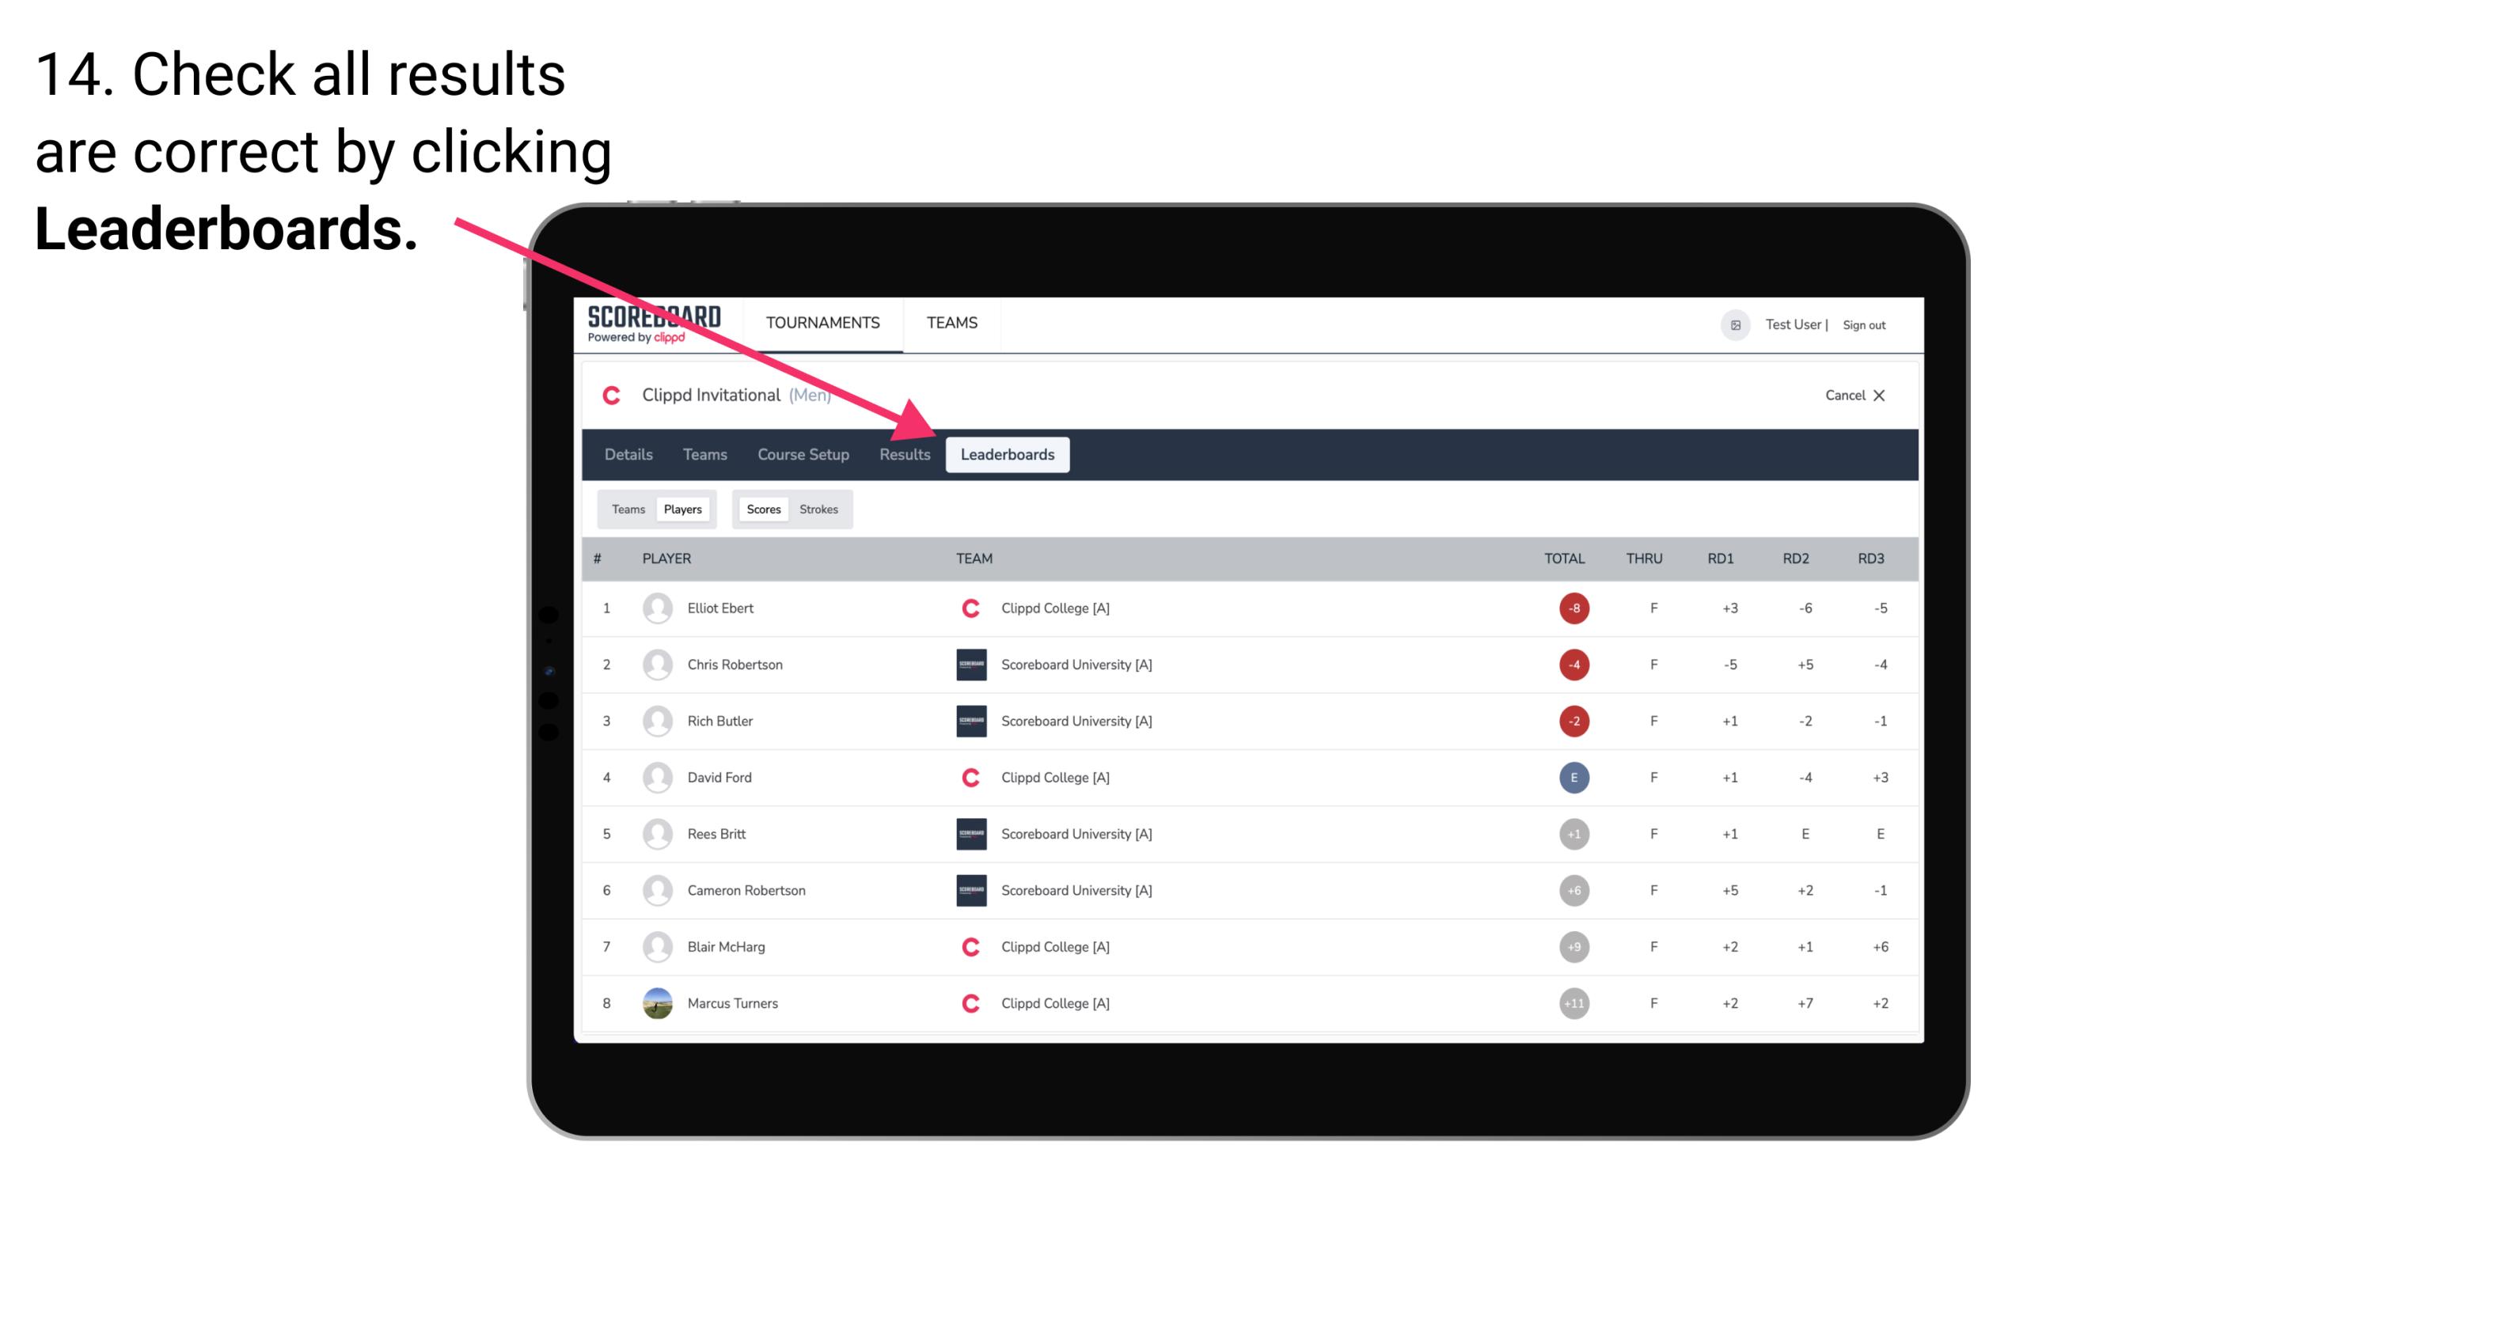The height and width of the screenshot is (1341, 2494).
Task: Toggle the Scores filter button
Action: pos(761,509)
